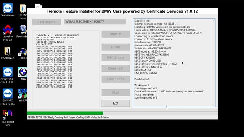The width and height of the screenshot is (244, 137).
Task: Click the Remote Feature Installer title text
Action: 122,11
